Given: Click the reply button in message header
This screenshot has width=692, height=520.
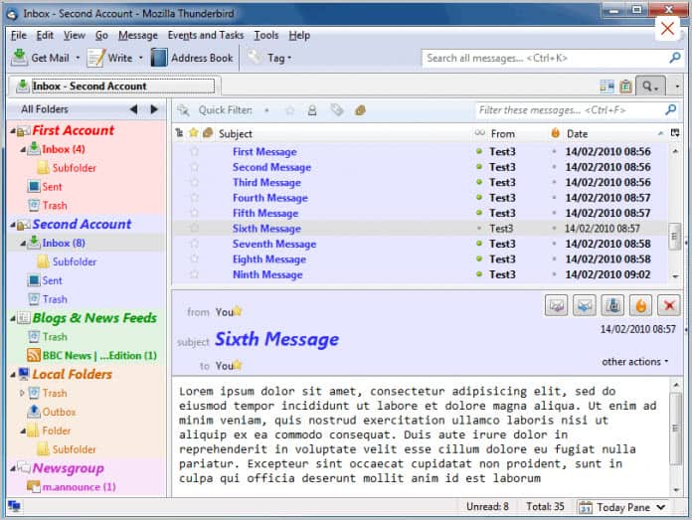Looking at the screenshot, I should coord(556,305).
